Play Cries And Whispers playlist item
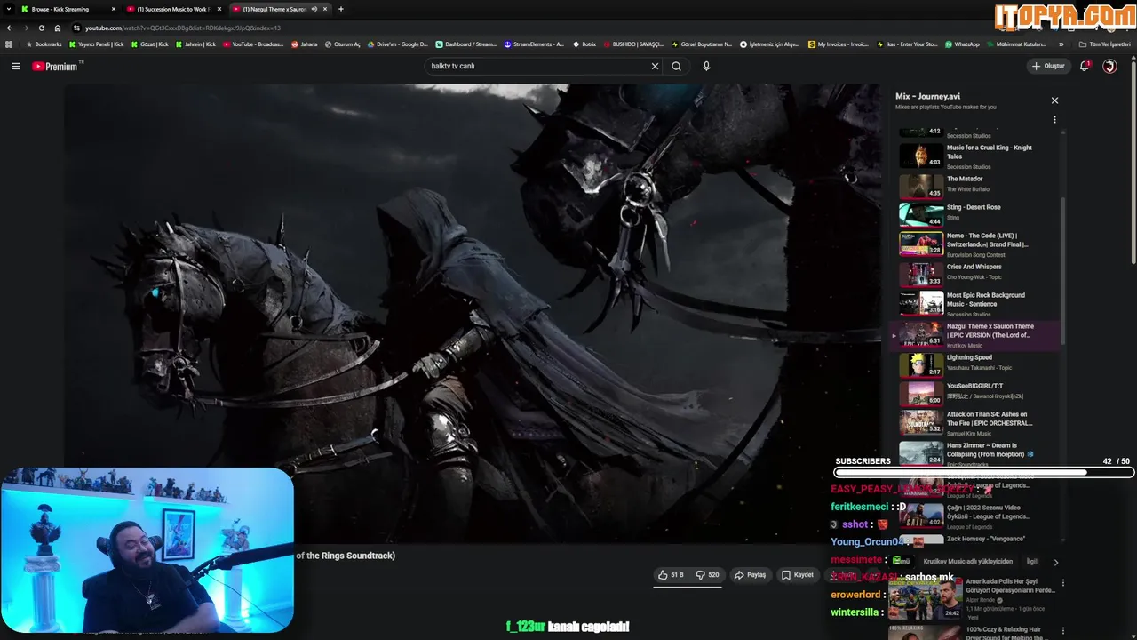This screenshot has height=640, width=1137. tap(977, 273)
